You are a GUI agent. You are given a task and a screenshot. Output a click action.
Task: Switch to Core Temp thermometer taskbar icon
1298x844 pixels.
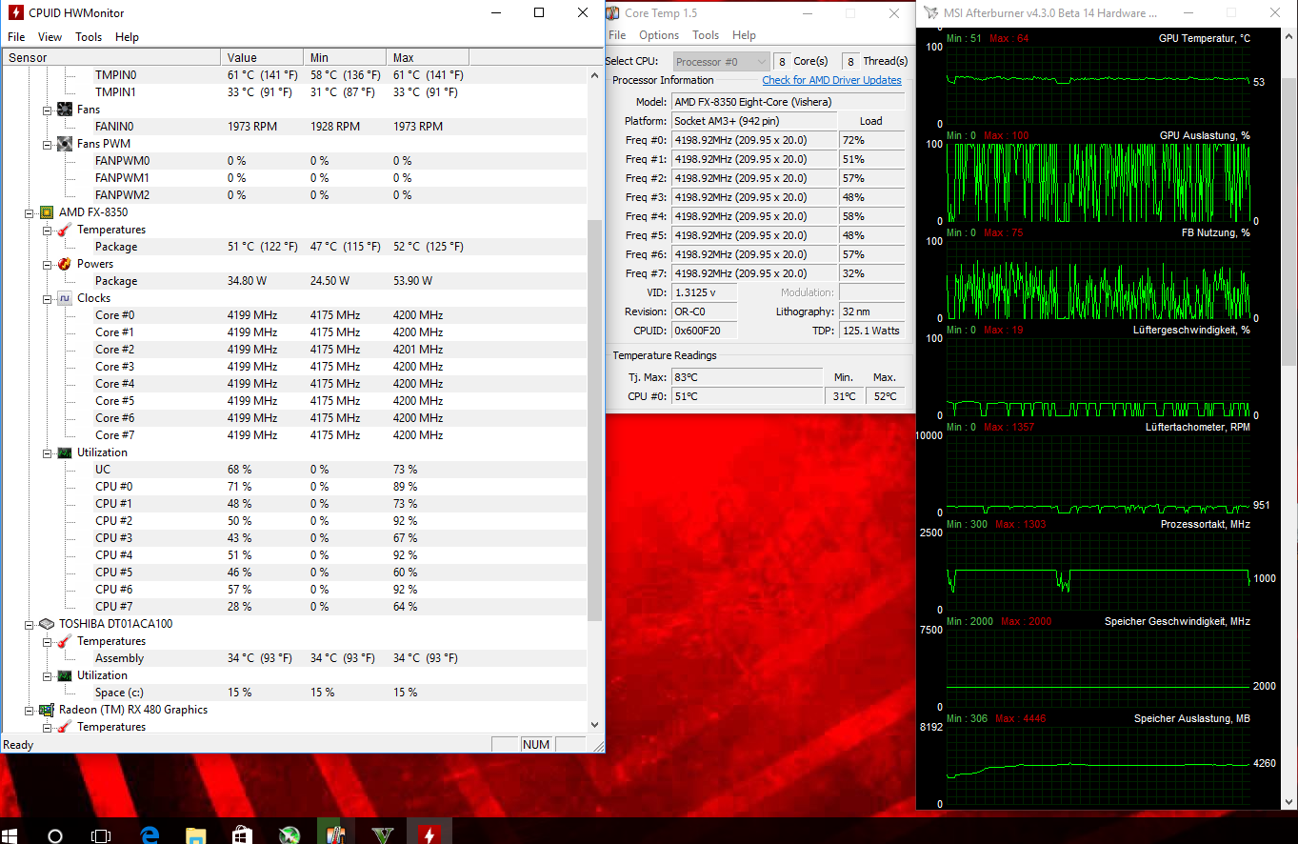(335, 835)
